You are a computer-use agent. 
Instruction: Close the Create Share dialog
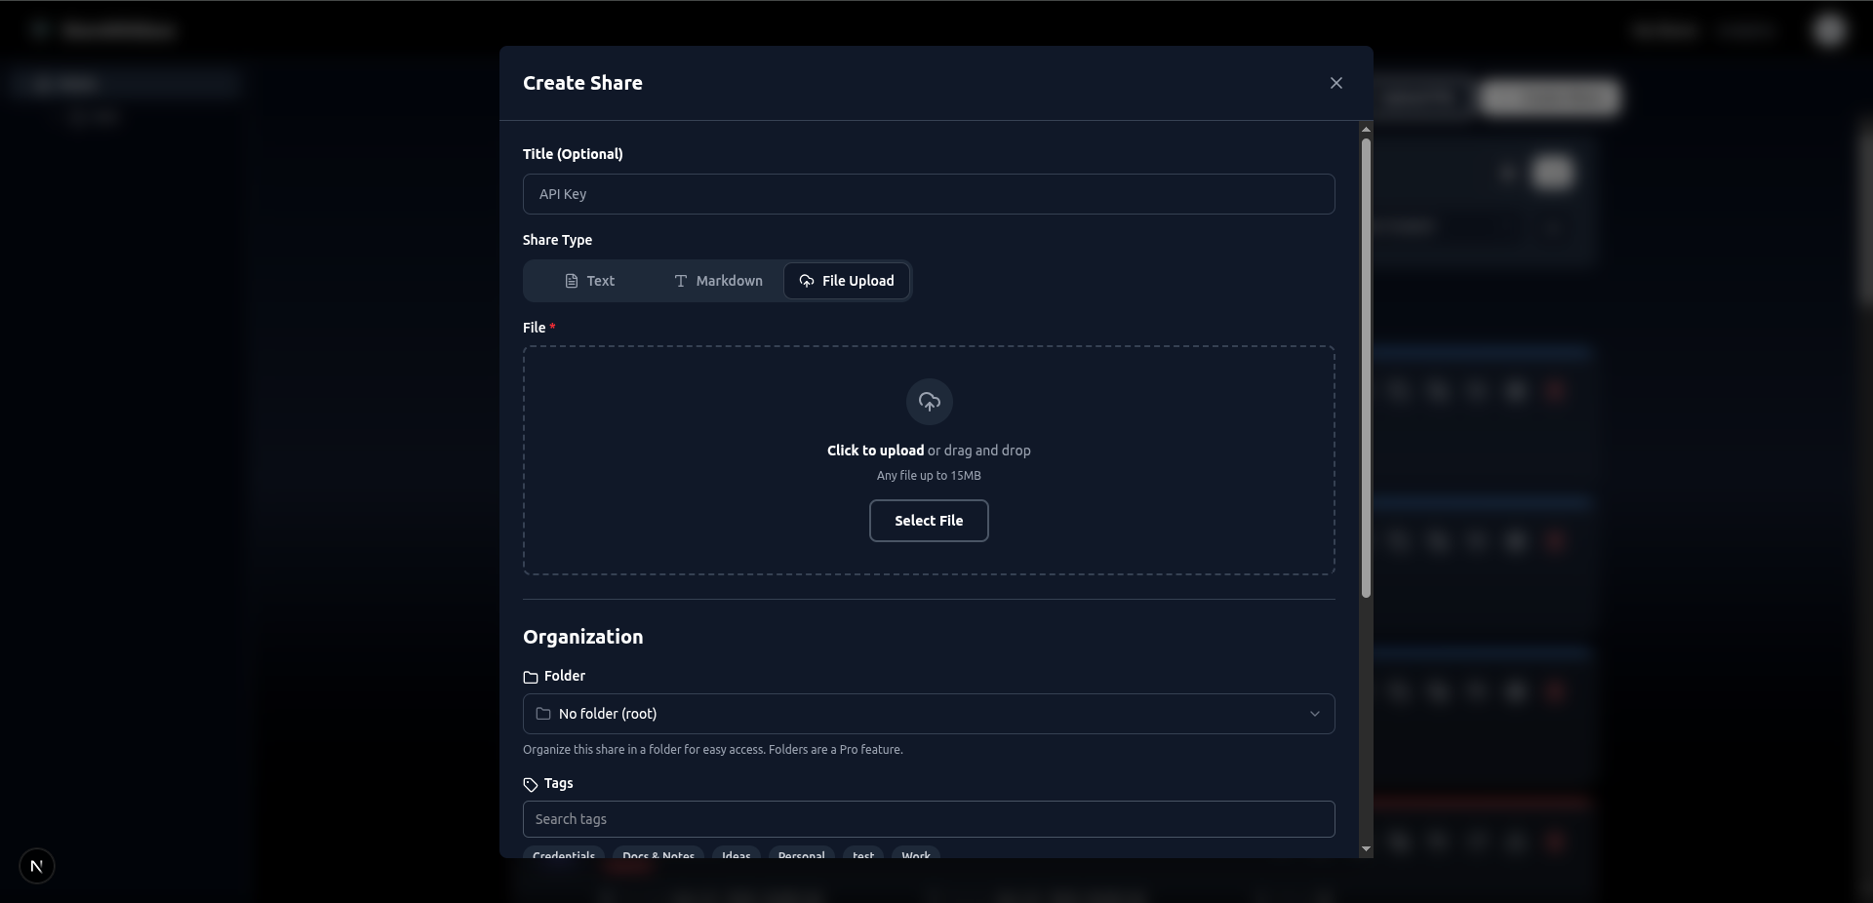(1336, 83)
